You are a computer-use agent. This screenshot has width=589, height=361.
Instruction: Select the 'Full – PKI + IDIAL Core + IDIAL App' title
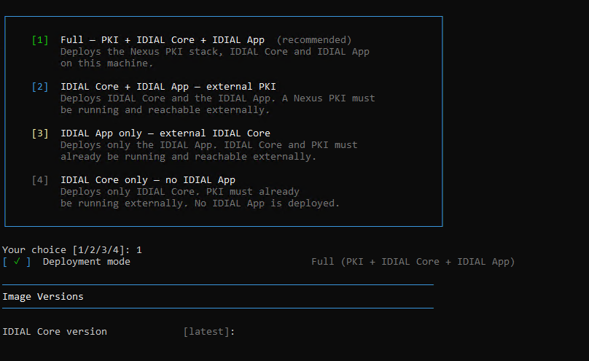(x=163, y=40)
